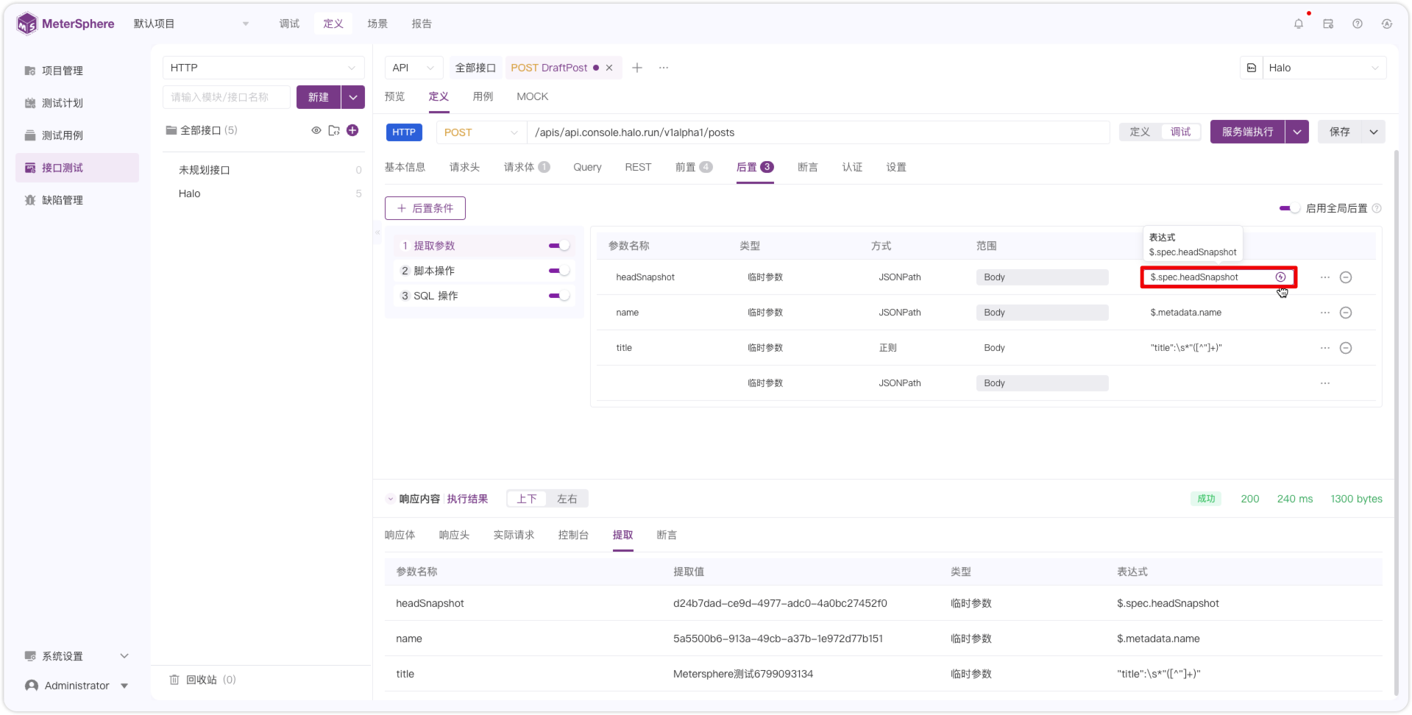This screenshot has height=715, width=1412.
Task: Remove the title parameter row
Action: click(1346, 348)
